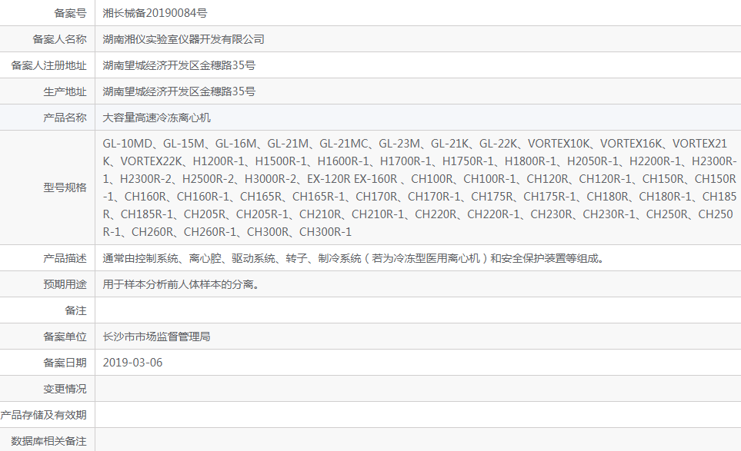Screen dimensions: 741x451
Task: Select product name 大容量高速冷冻离心机
Action: 156,118
